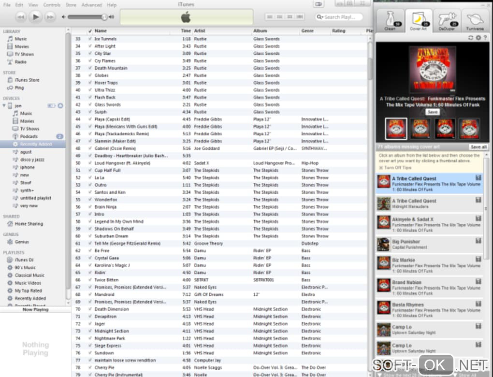Sort tracks by the Artist column header
Viewport: 493px width, 377px height.
coord(222,31)
